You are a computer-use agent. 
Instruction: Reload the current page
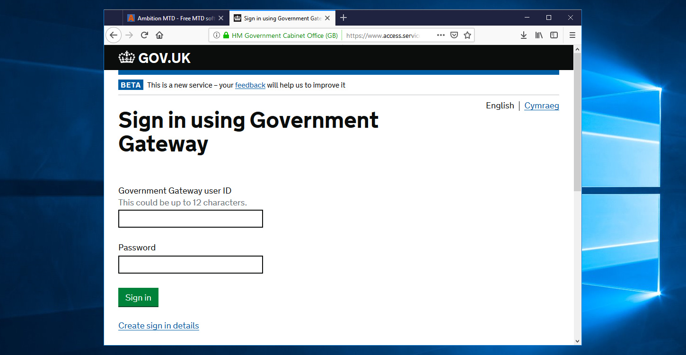click(145, 35)
